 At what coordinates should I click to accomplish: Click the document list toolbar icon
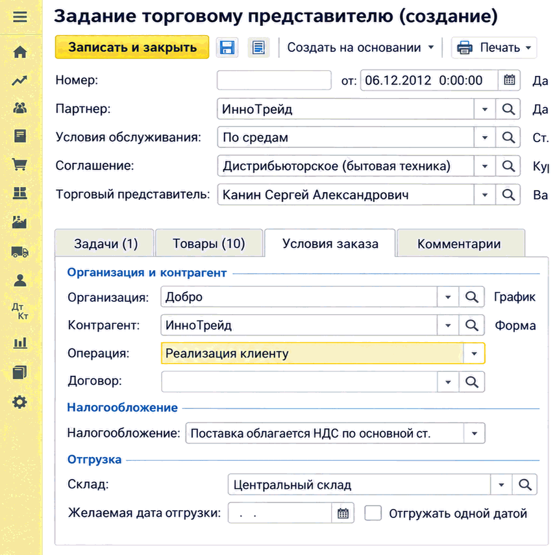pyautogui.click(x=258, y=47)
